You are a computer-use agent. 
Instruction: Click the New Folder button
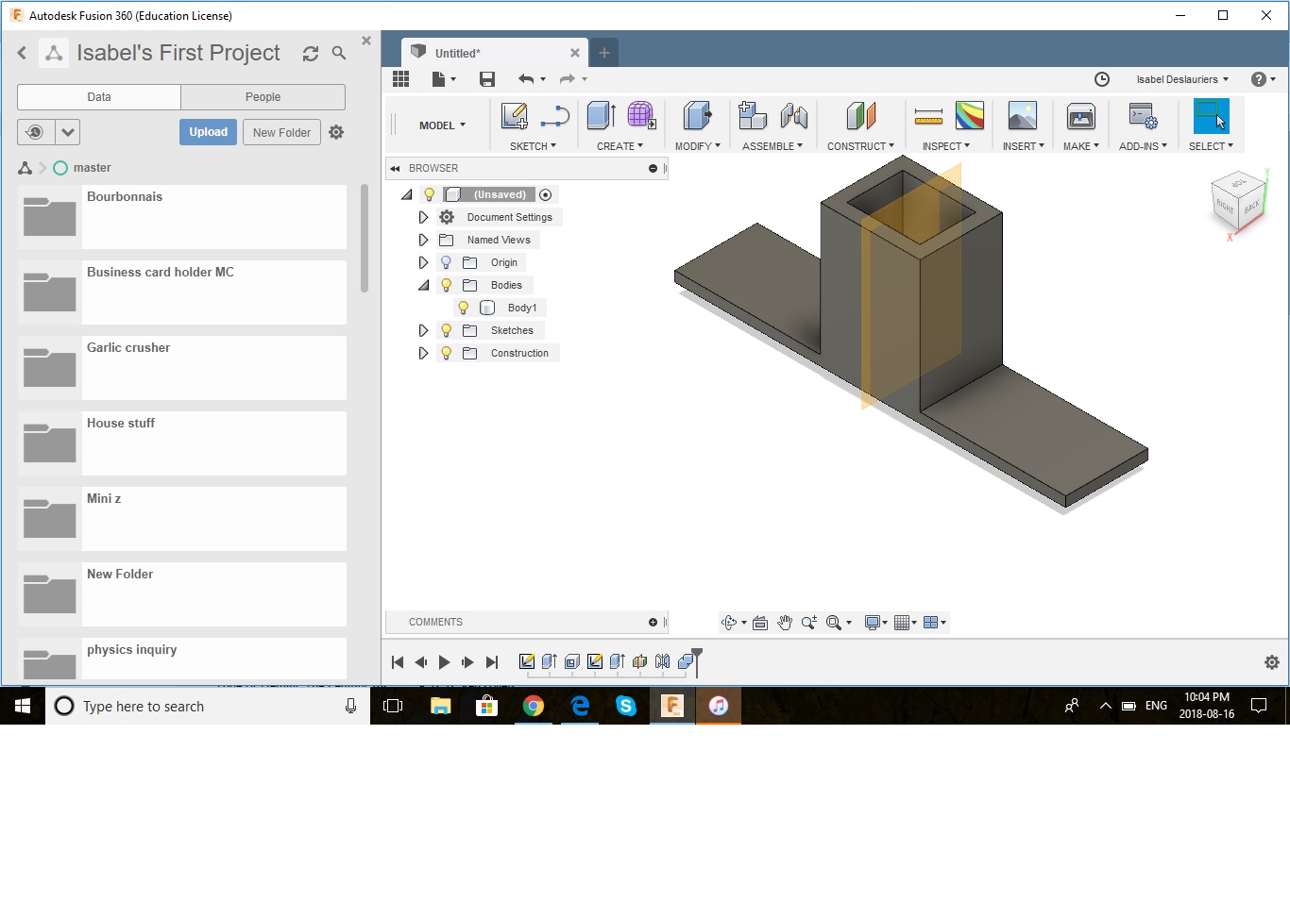point(281,132)
